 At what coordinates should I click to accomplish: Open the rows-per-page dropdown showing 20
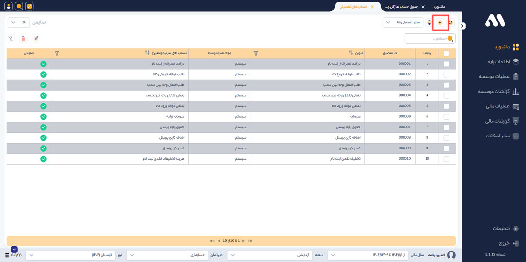point(19,22)
